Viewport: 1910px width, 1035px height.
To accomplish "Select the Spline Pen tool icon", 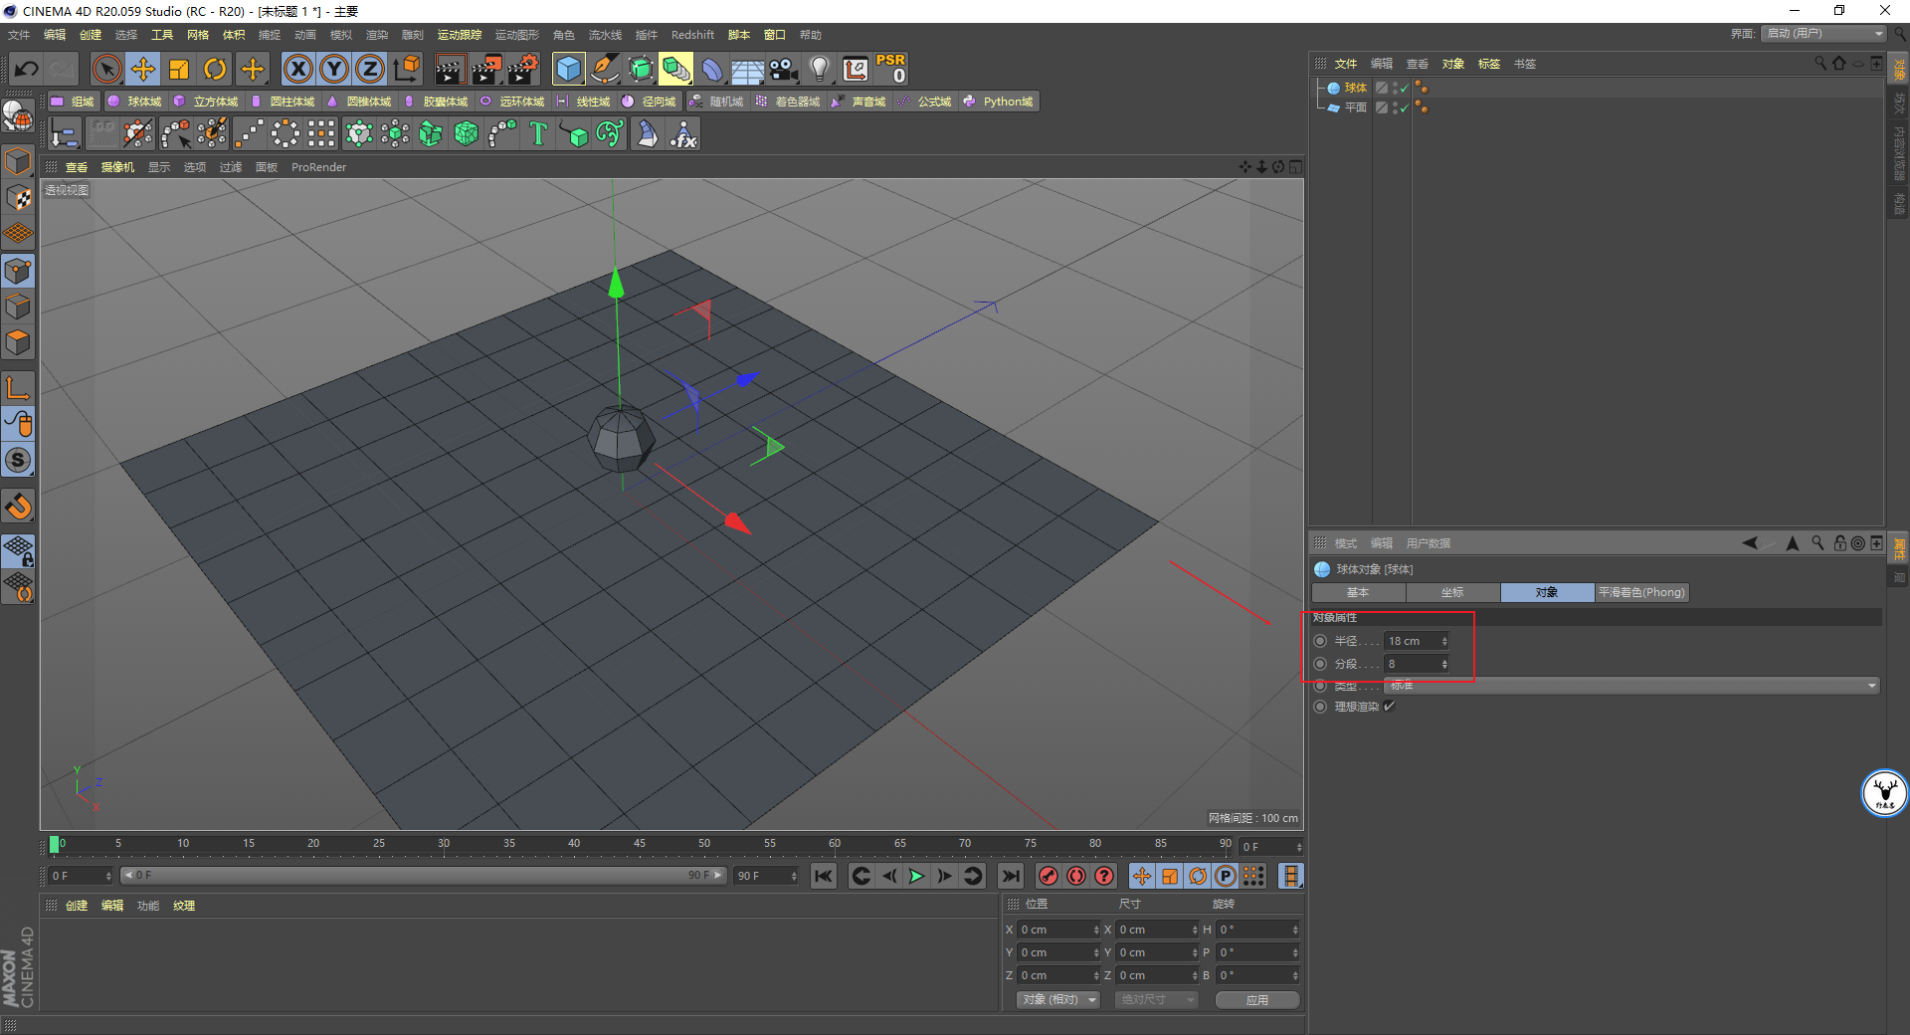I will (x=605, y=69).
